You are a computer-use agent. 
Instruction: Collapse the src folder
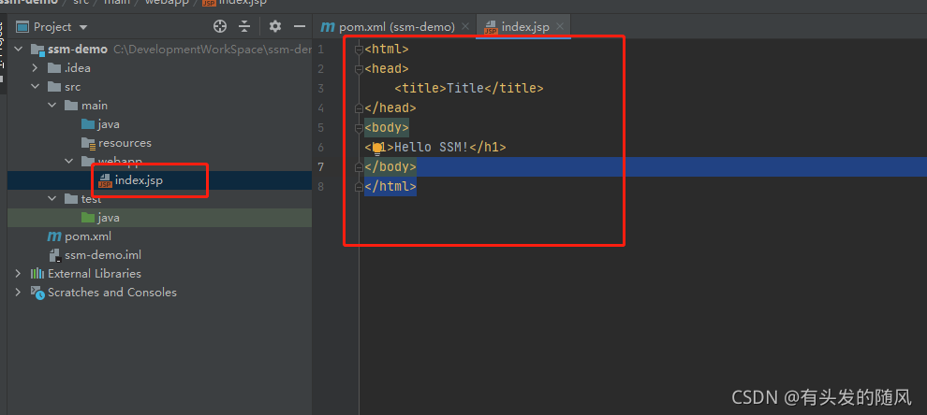tap(35, 87)
